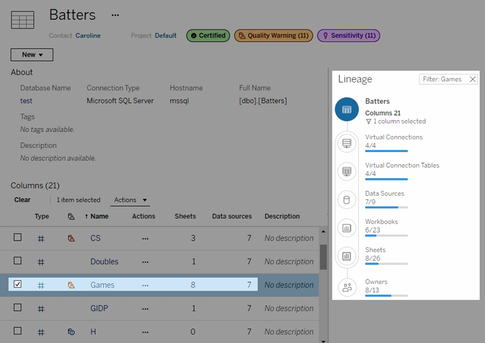Open the Default project link
Screen dimensions: 485x343
pyautogui.click(x=166, y=36)
